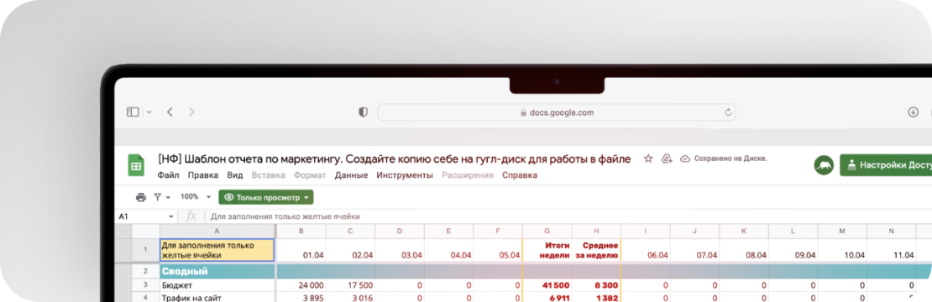Click the green user avatar icon

tap(825, 165)
